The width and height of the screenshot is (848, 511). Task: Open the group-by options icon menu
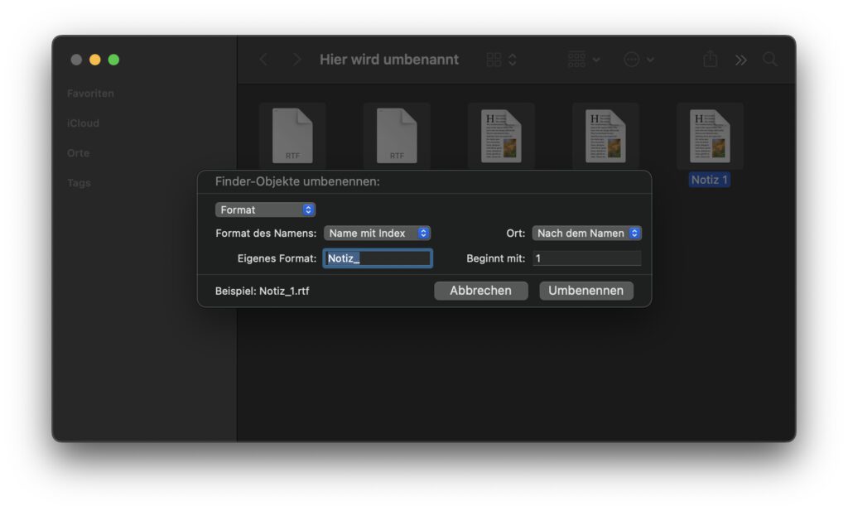[x=584, y=60]
